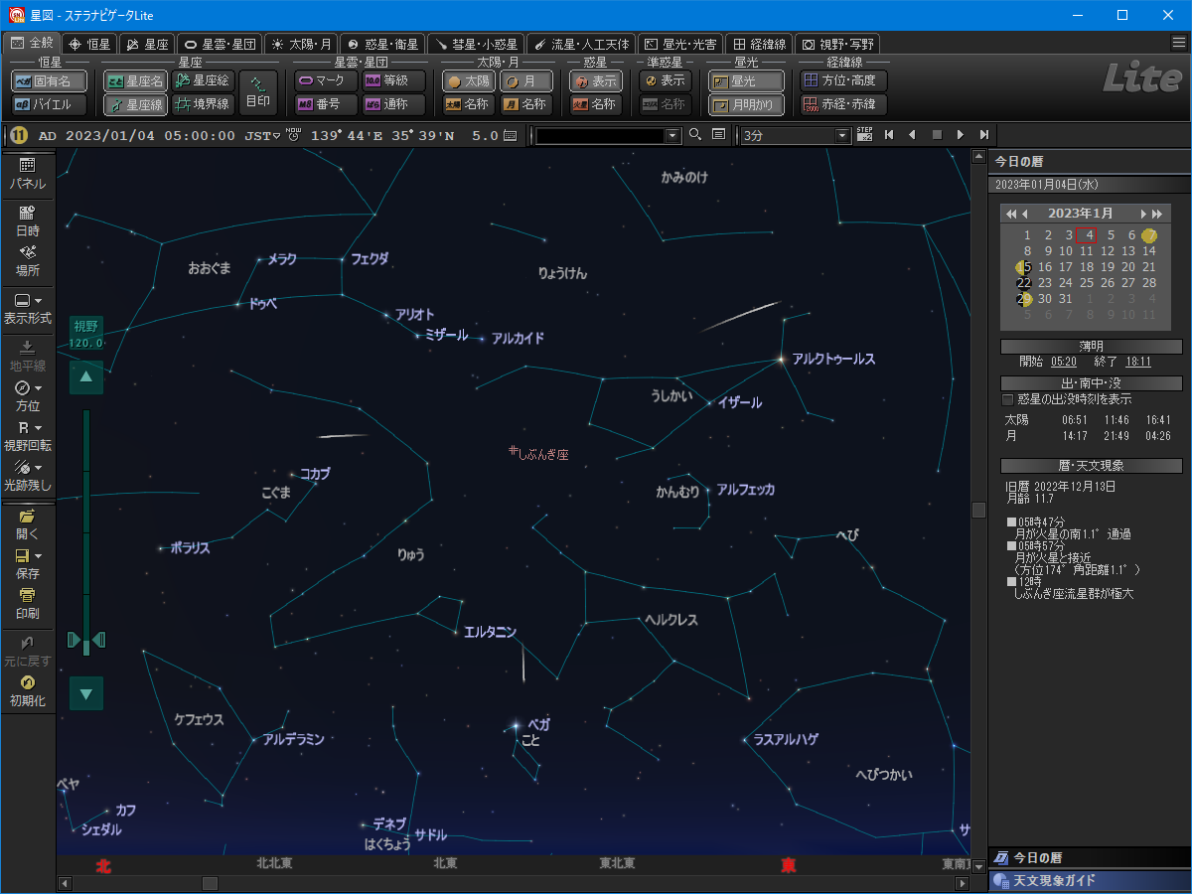Viewport: 1192px width, 894px height.
Task: Click the 05:20 twilight start time link
Action: pos(1063,362)
